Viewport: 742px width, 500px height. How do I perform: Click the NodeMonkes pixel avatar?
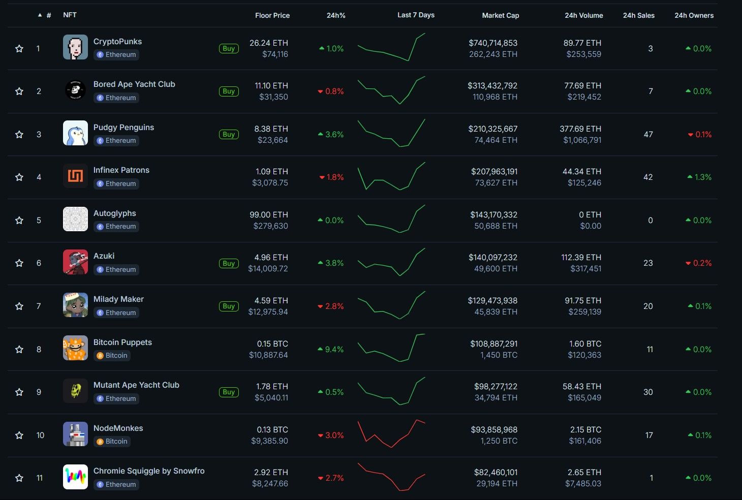click(x=75, y=434)
